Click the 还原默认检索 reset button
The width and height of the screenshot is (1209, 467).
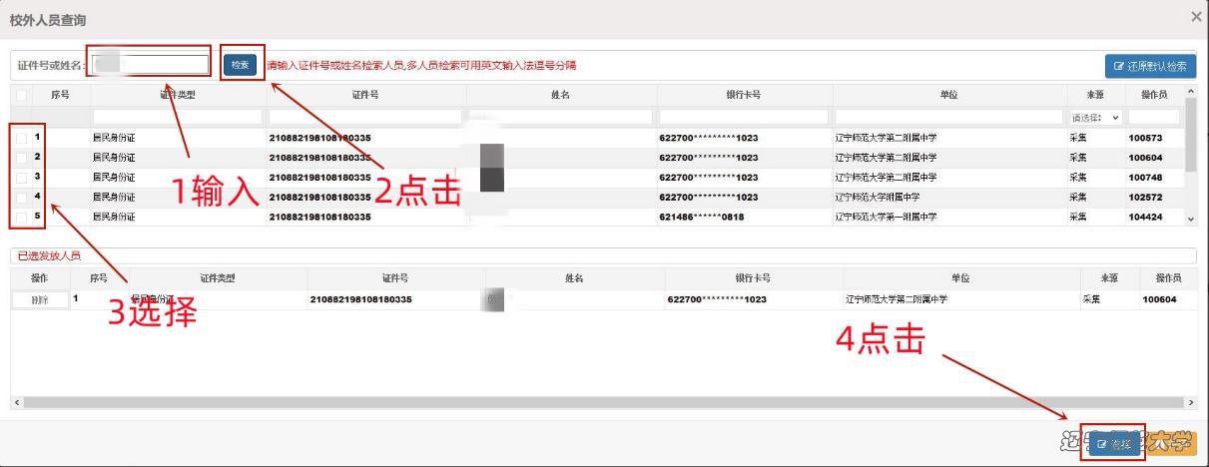1150,67
